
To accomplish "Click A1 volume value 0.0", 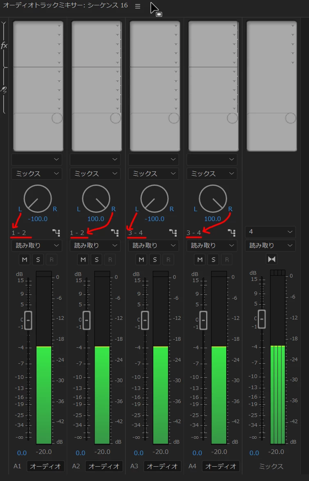I will 22,453.
